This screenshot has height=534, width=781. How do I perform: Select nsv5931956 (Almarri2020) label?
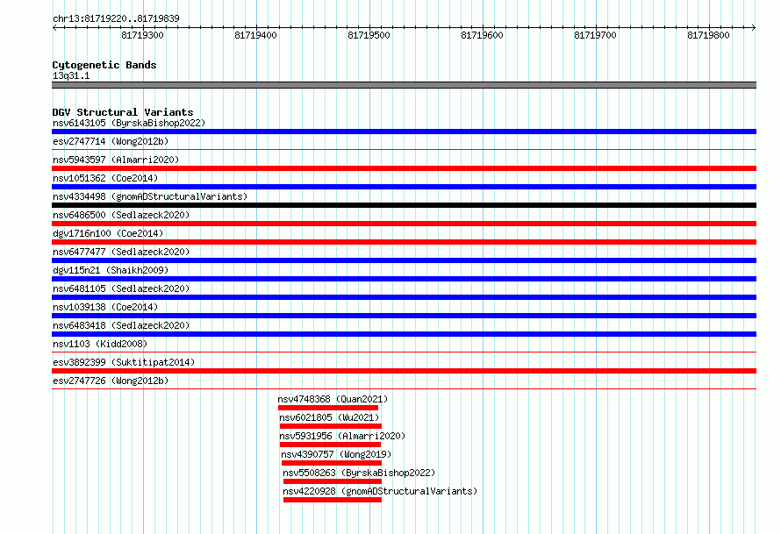coord(342,436)
